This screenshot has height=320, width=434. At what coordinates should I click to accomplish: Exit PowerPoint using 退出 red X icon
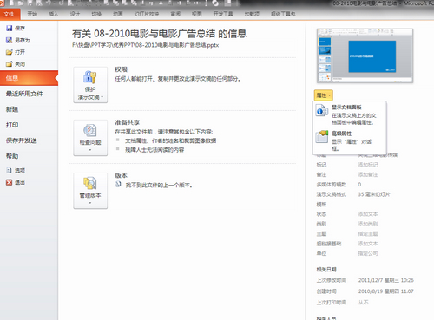coord(10,182)
